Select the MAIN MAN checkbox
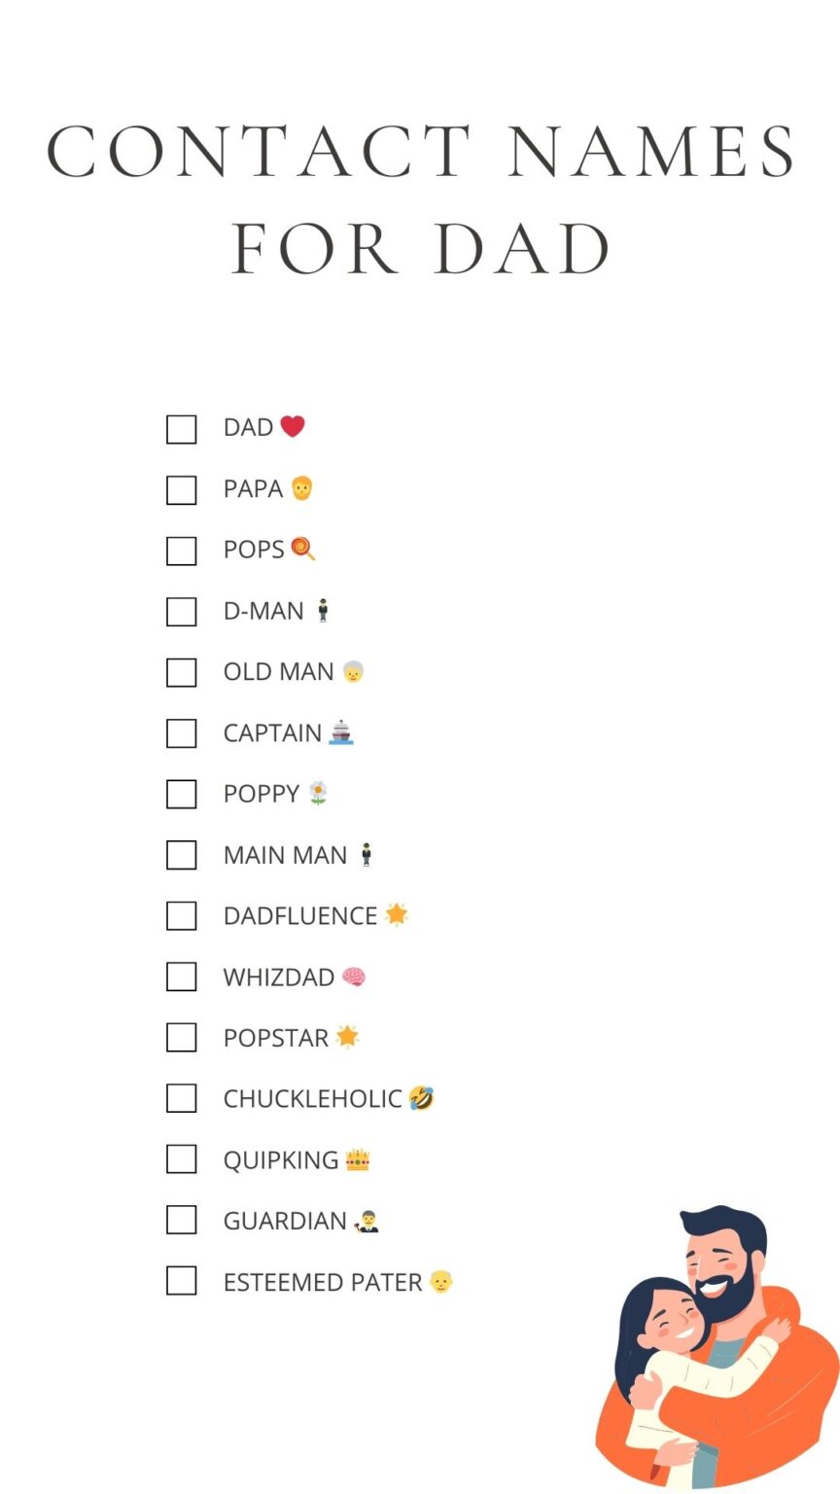 [x=182, y=855]
